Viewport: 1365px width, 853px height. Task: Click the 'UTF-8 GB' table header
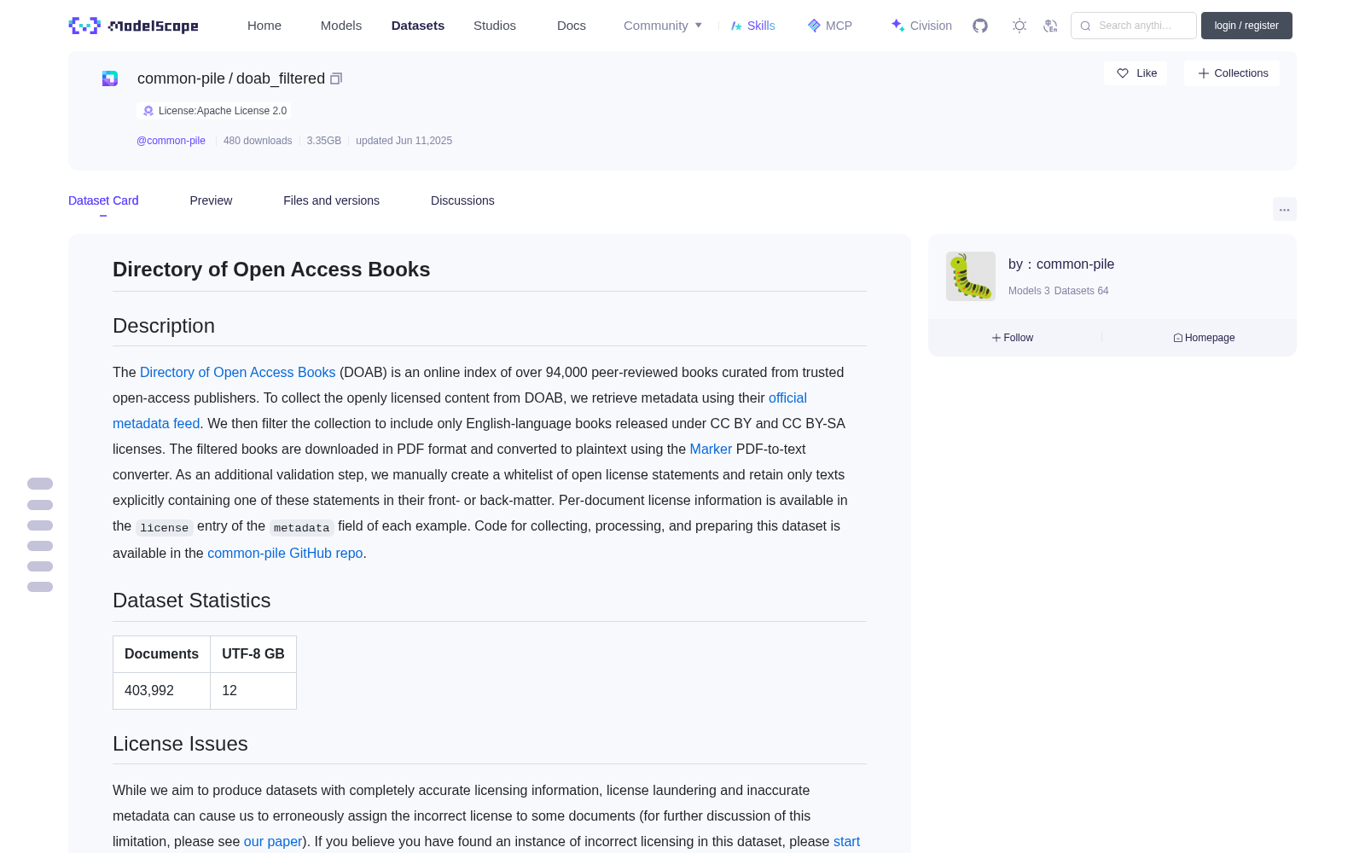[x=253, y=654]
